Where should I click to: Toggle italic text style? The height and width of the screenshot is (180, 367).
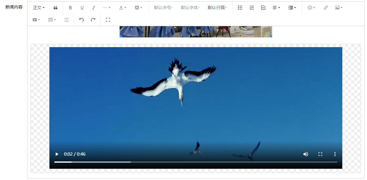pos(93,8)
